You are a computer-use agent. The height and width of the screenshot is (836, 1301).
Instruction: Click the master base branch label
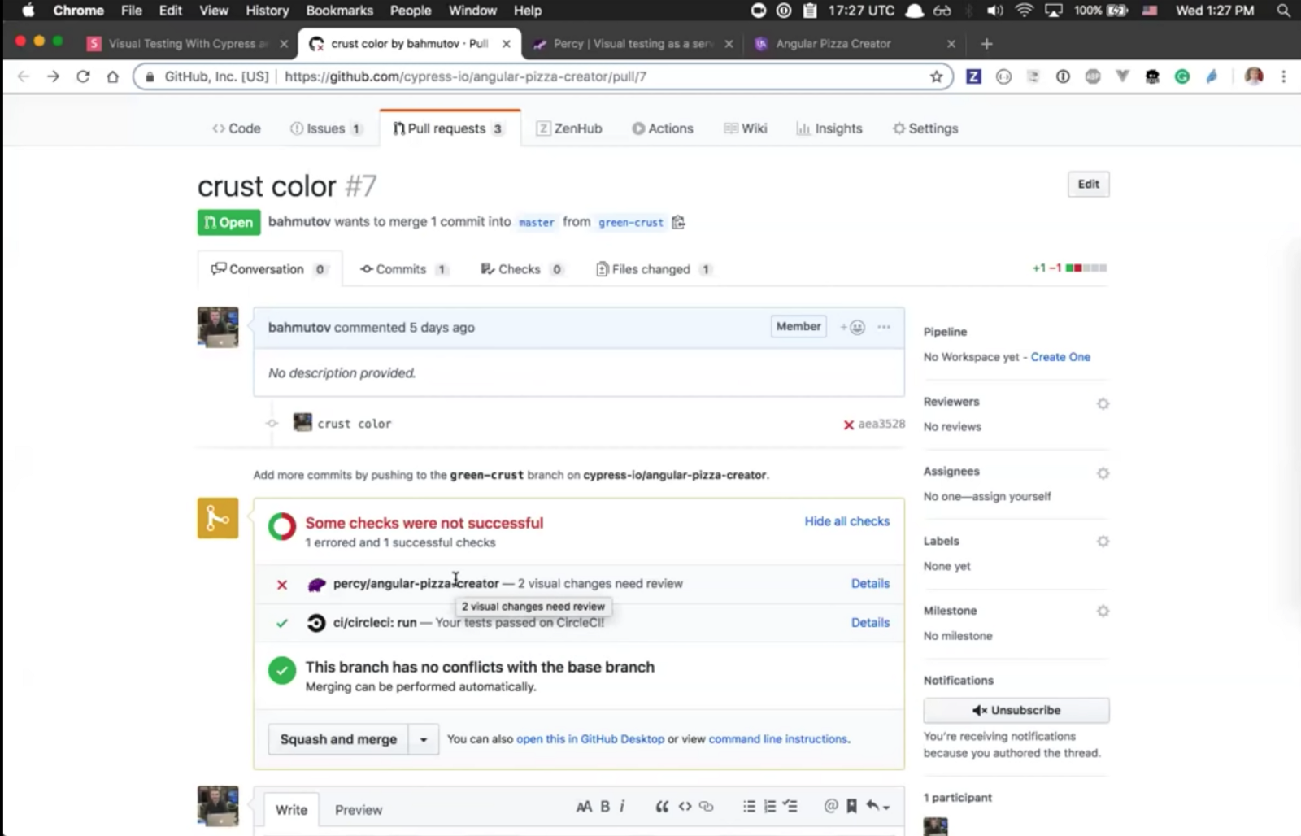[537, 222]
